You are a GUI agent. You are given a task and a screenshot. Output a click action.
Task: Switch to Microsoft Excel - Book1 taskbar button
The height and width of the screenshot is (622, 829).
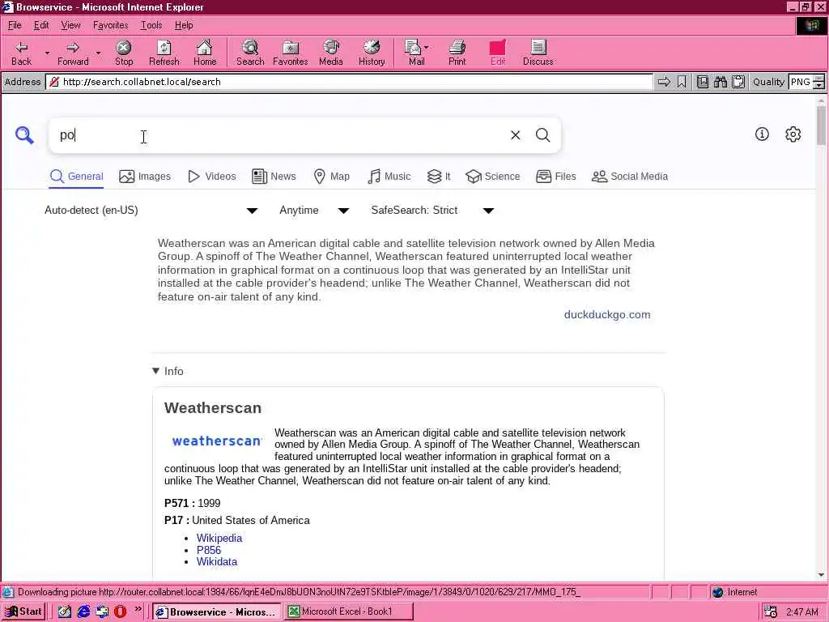[x=348, y=612]
